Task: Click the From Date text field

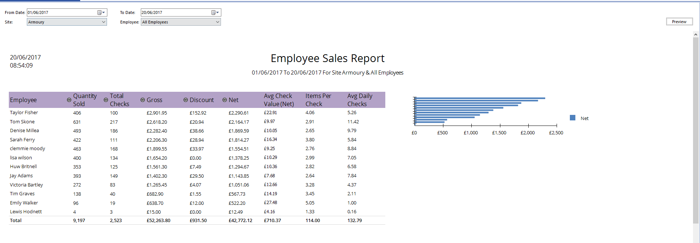Action: 61,12
